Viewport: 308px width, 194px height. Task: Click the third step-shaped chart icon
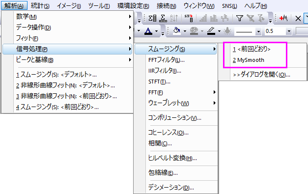(x=224, y=18)
